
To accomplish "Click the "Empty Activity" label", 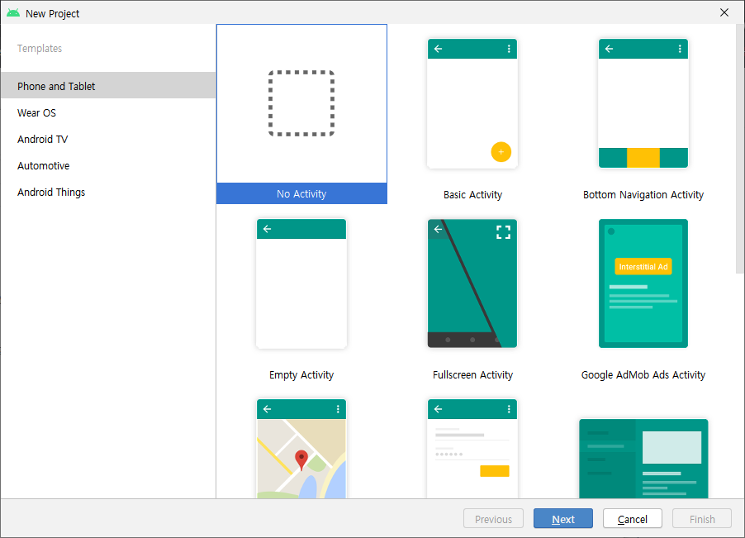I will 301,375.
